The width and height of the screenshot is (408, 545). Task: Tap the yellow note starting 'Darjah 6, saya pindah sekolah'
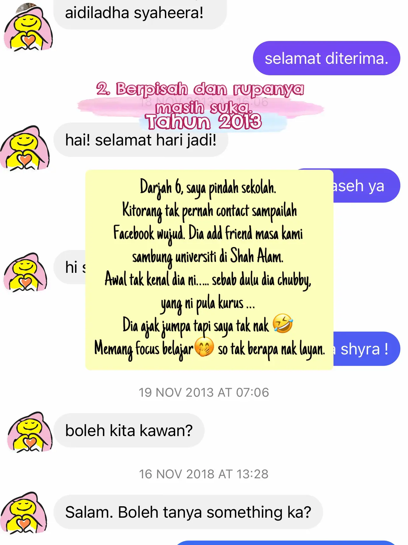point(209,270)
